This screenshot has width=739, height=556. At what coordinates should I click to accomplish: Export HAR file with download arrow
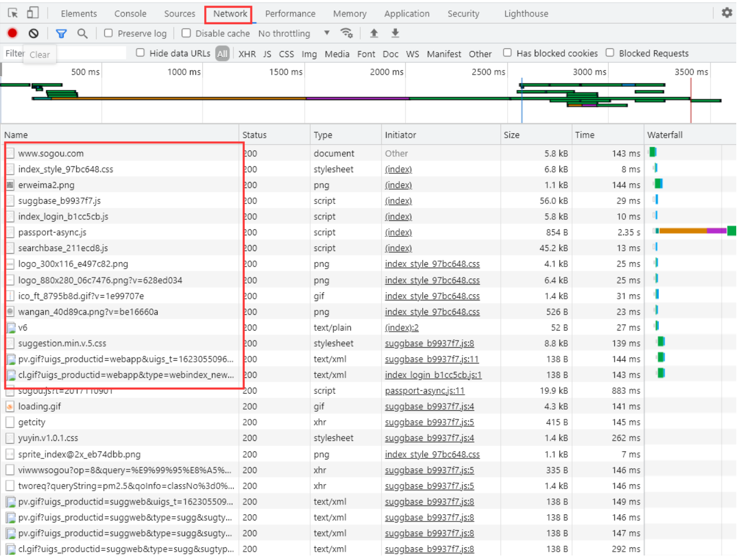click(395, 33)
